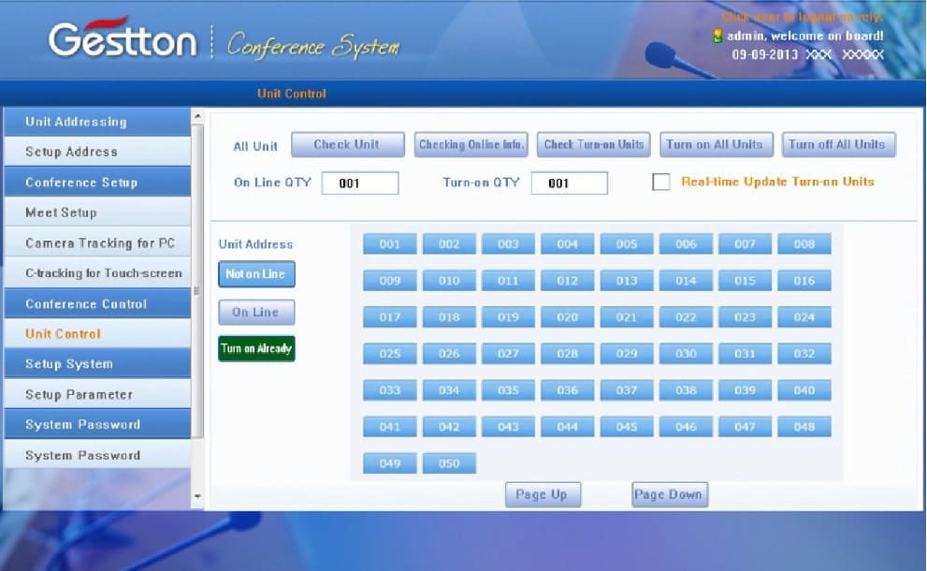Select unit address 022
This screenshot has width=927, height=571.
pos(686,317)
